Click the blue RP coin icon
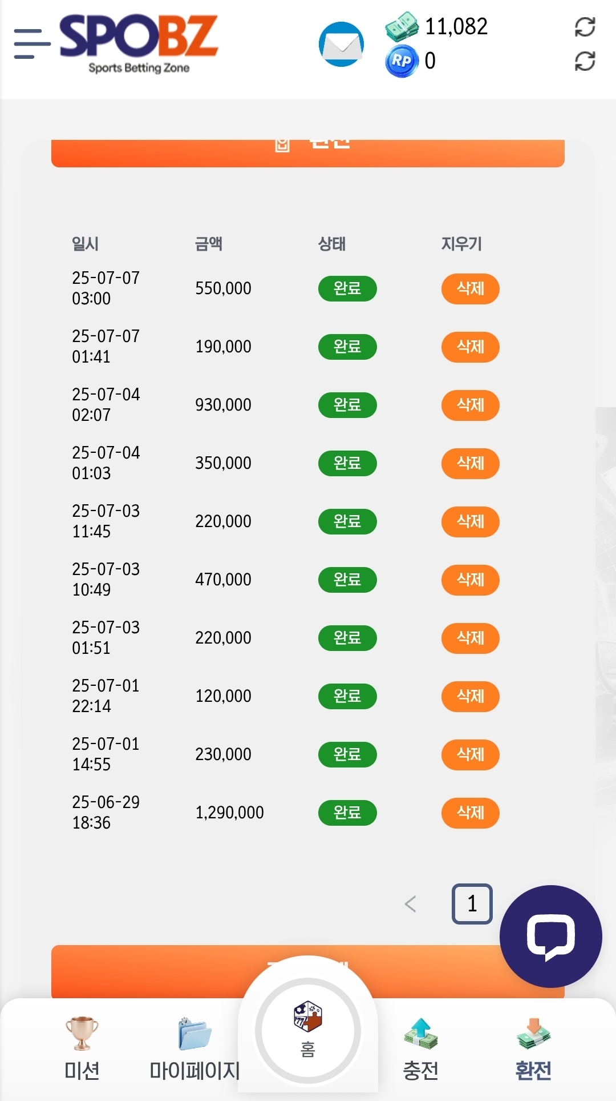The width and height of the screenshot is (616, 1101). point(402,61)
